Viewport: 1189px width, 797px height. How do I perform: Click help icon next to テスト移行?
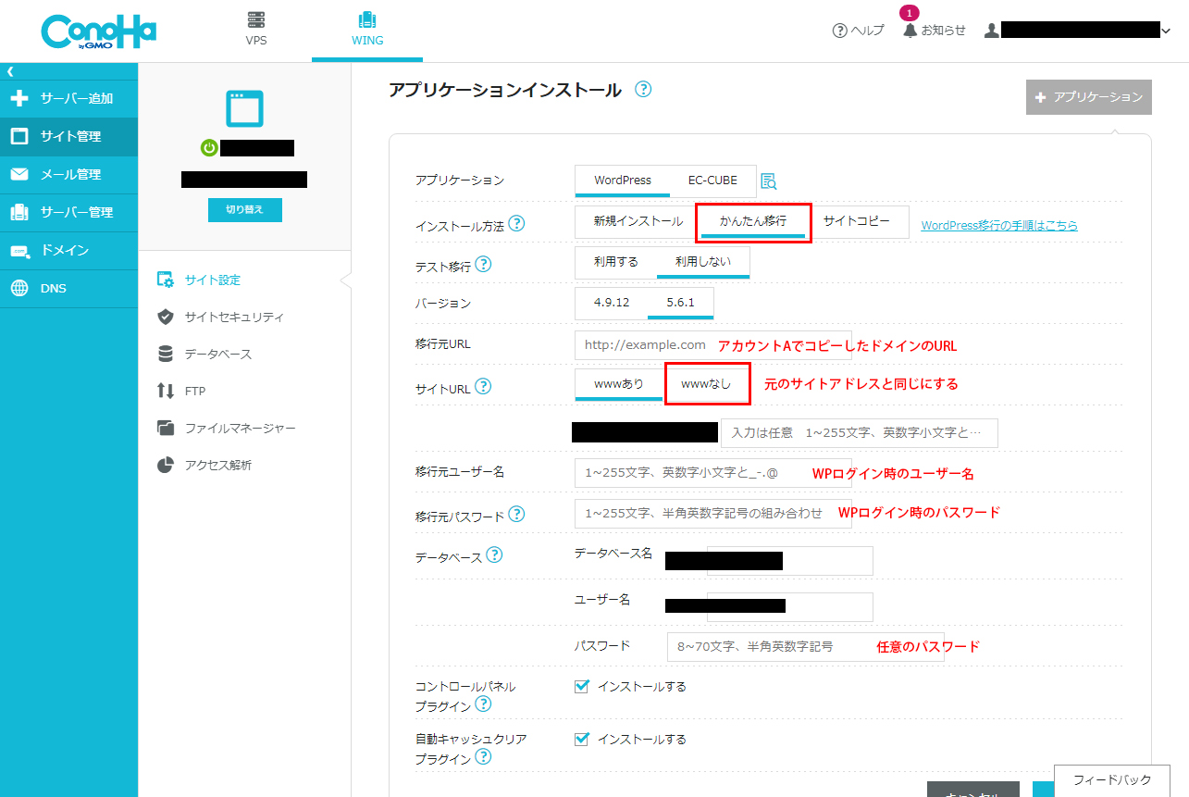point(483,265)
